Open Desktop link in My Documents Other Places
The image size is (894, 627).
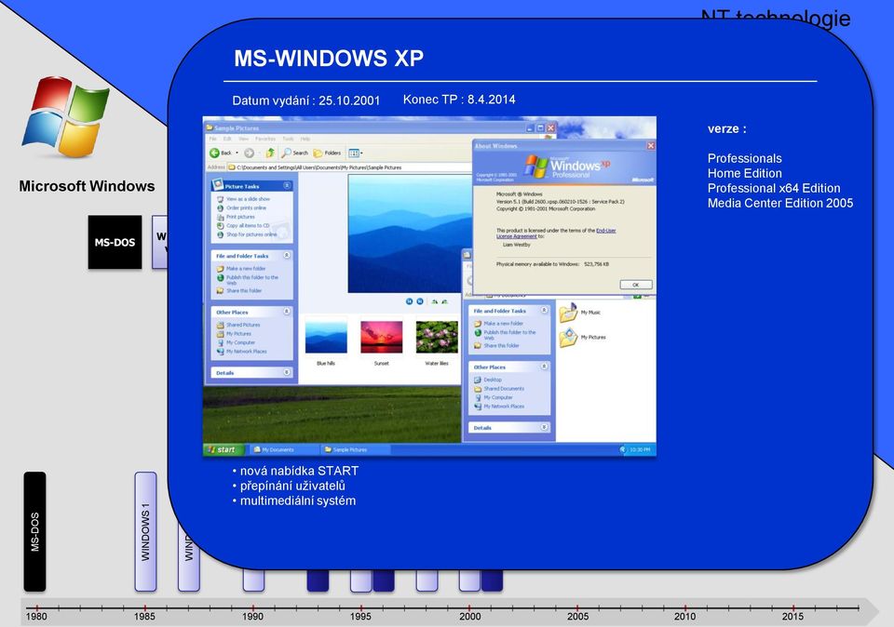tap(493, 380)
